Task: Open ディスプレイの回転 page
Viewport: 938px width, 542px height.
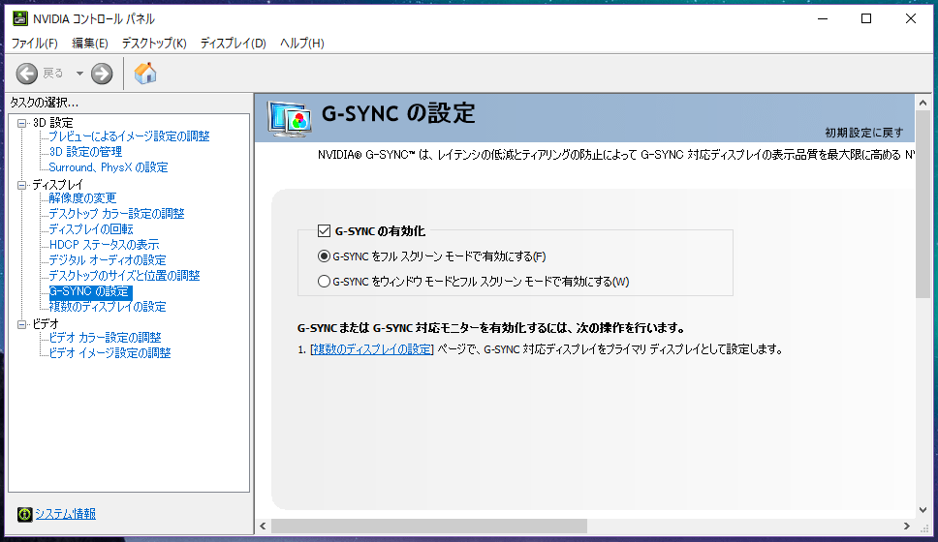Action: pyautogui.click(x=91, y=228)
